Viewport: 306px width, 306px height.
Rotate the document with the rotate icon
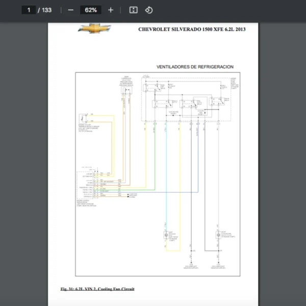coord(149,10)
